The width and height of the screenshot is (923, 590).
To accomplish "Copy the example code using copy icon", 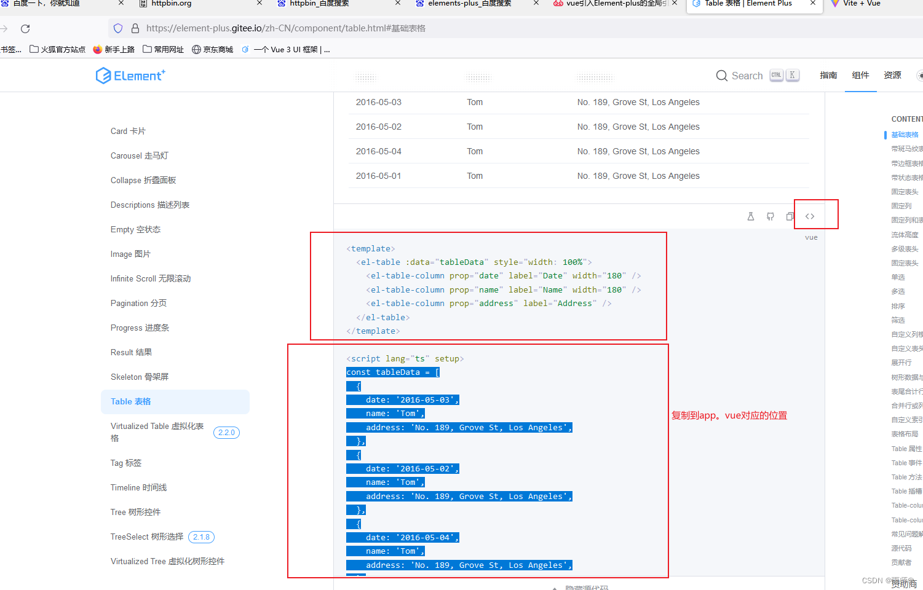I will pos(790,216).
